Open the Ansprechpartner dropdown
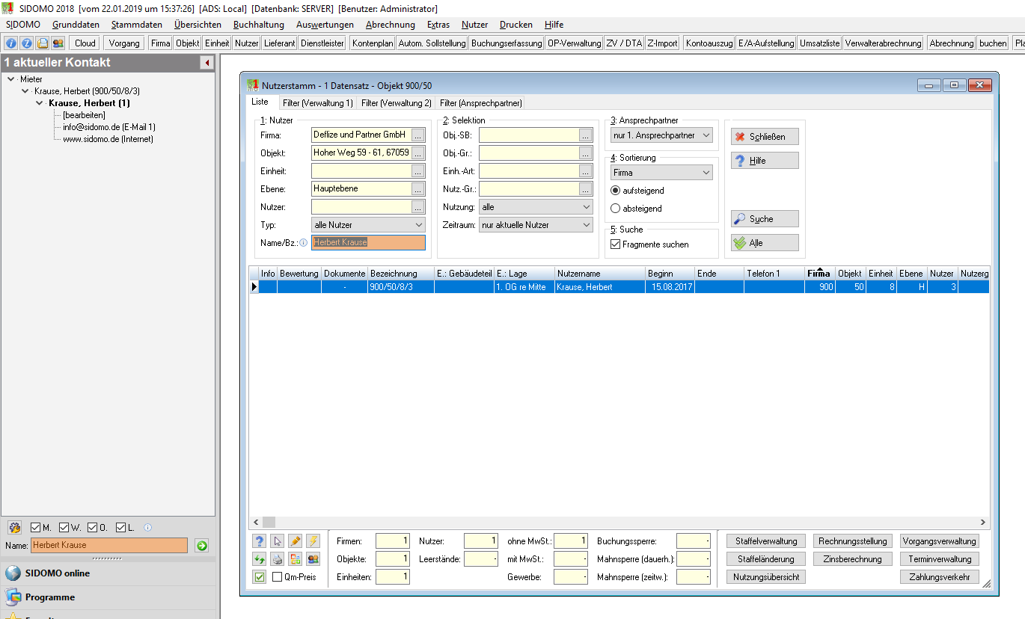1025x619 pixels. (662, 135)
